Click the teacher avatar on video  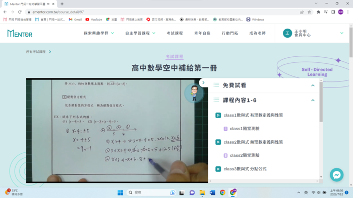pos(194,93)
